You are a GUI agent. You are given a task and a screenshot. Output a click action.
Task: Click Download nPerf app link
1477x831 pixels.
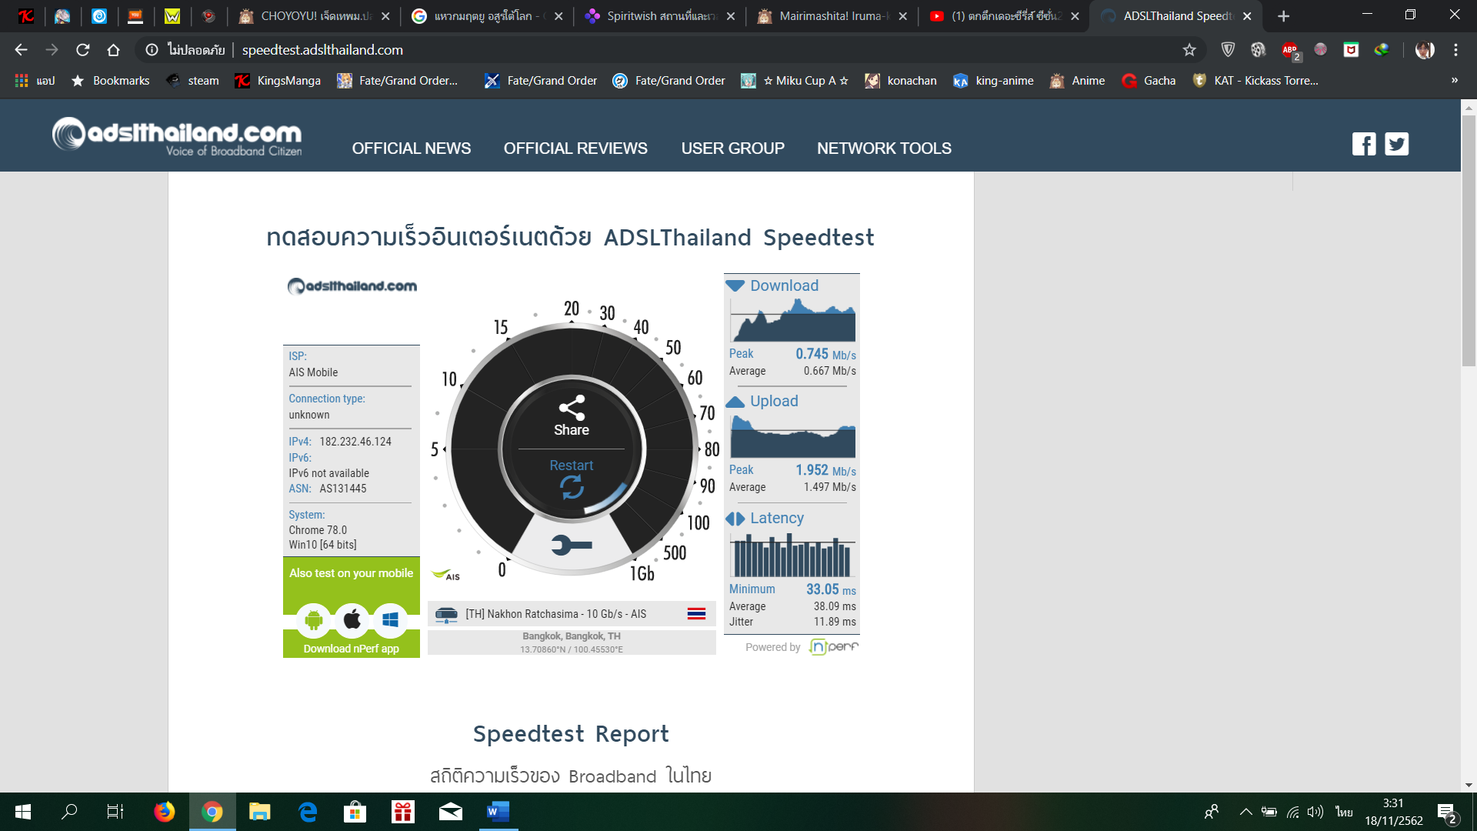[352, 649]
